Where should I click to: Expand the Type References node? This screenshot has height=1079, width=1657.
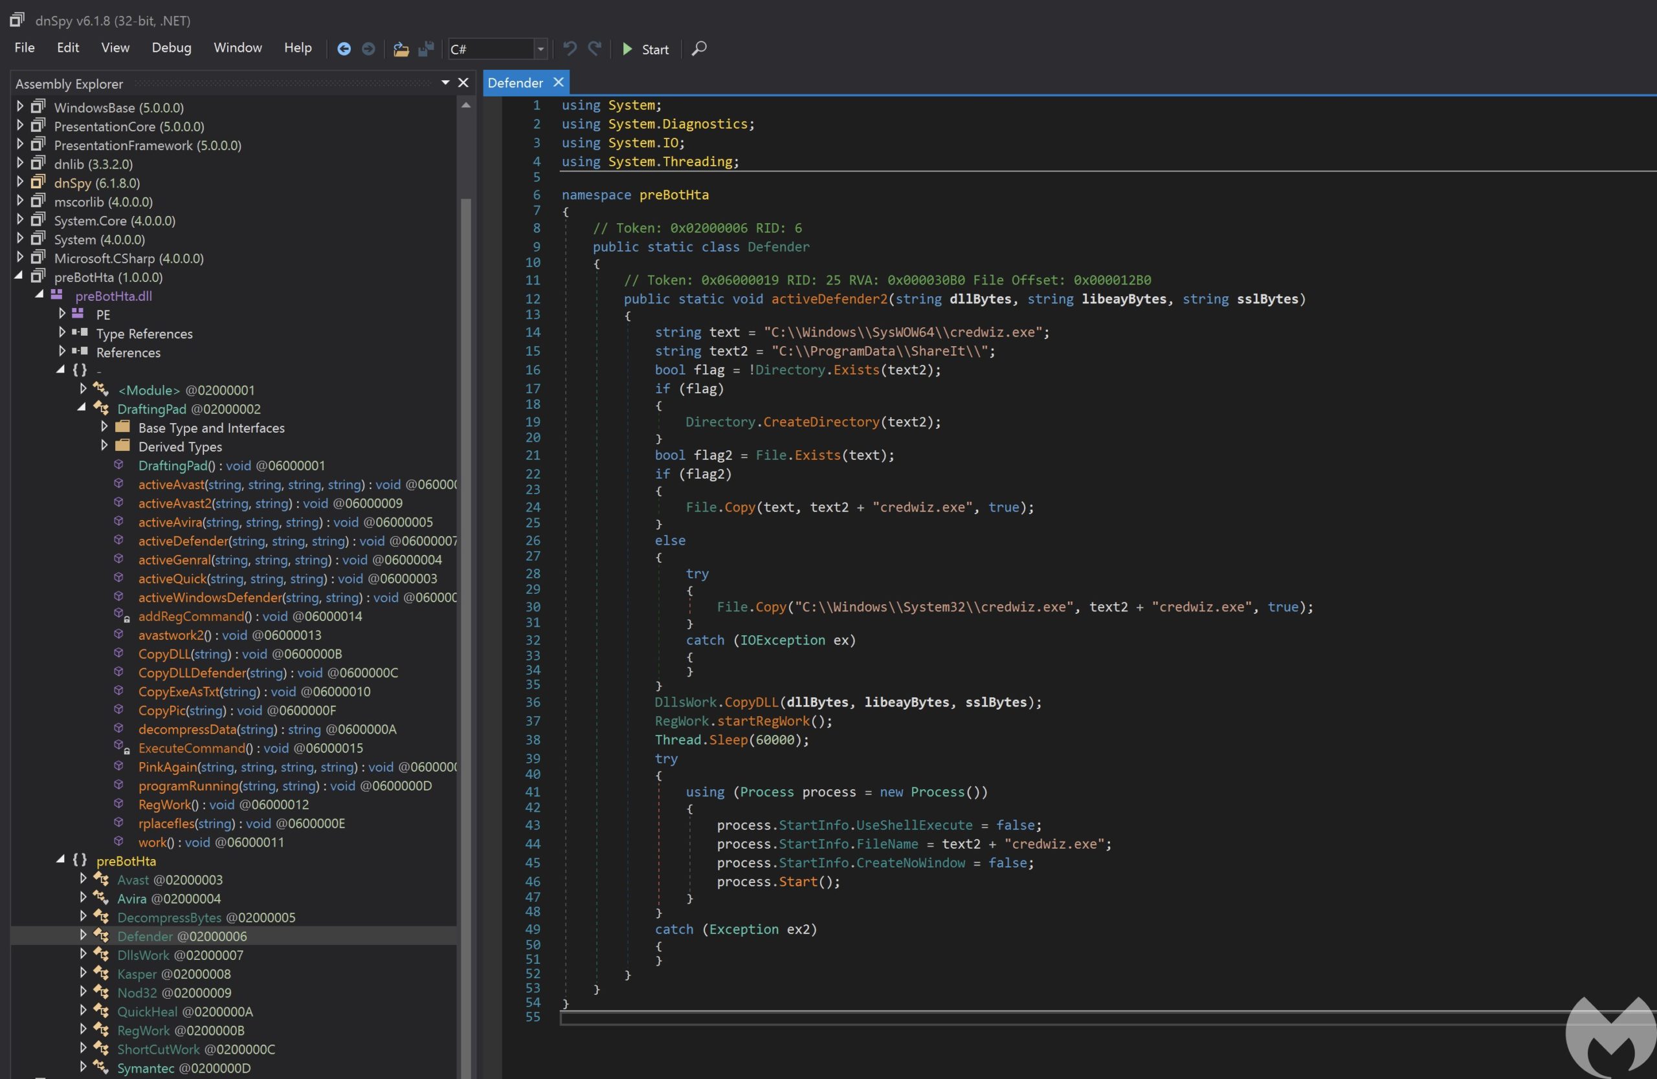click(62, 332)
